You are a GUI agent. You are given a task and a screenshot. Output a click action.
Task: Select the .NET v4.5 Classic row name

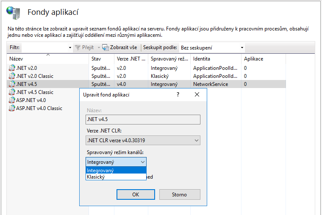point(35,92)
